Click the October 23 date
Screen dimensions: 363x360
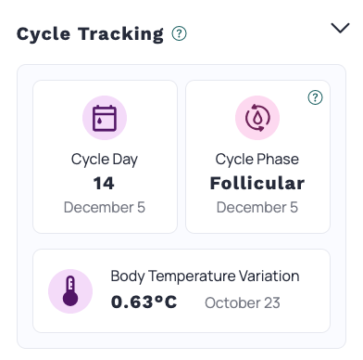(x=243, y=302)
